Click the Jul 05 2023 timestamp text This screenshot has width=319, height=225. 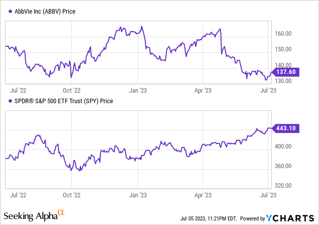tap(207, 218)
